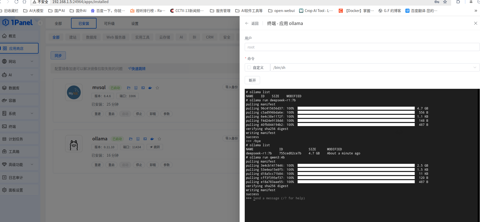Switch to the 可升级 tab
The image size is (480, 222).
109,23
